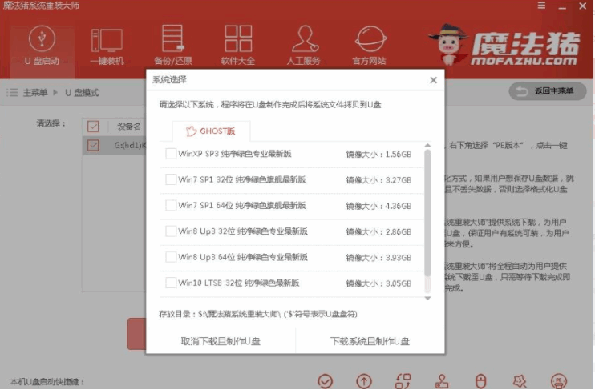The width and height of the screenshot is (595, 390).
Task: Click the stamp icon at bottom
Action: pyautogui.click(x=442, y=381)
